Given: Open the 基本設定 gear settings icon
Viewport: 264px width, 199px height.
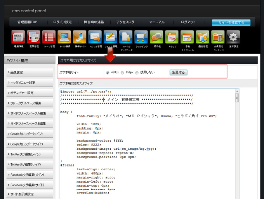Looking at the screenshot, I should [x=233, y=37].
